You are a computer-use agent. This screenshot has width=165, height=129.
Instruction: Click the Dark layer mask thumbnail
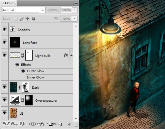[x=26, y=87]
